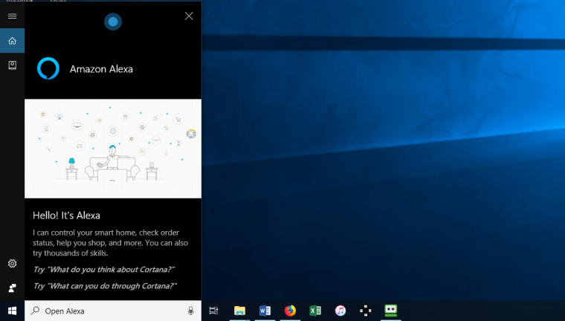The image size is (565, 321).
Task: Open Cortana settings gear
Action: (x=12, y=263)
